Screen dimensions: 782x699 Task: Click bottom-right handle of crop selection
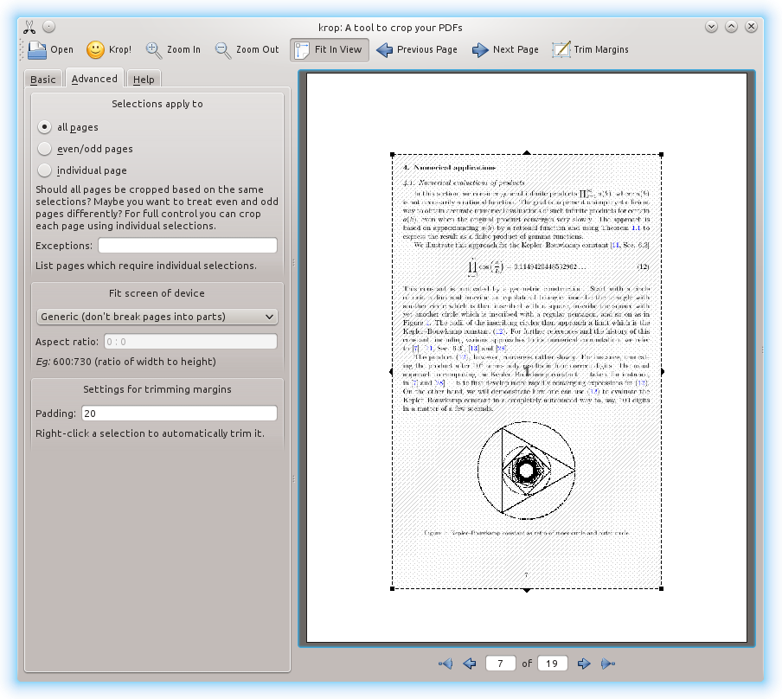pos(662,589)
